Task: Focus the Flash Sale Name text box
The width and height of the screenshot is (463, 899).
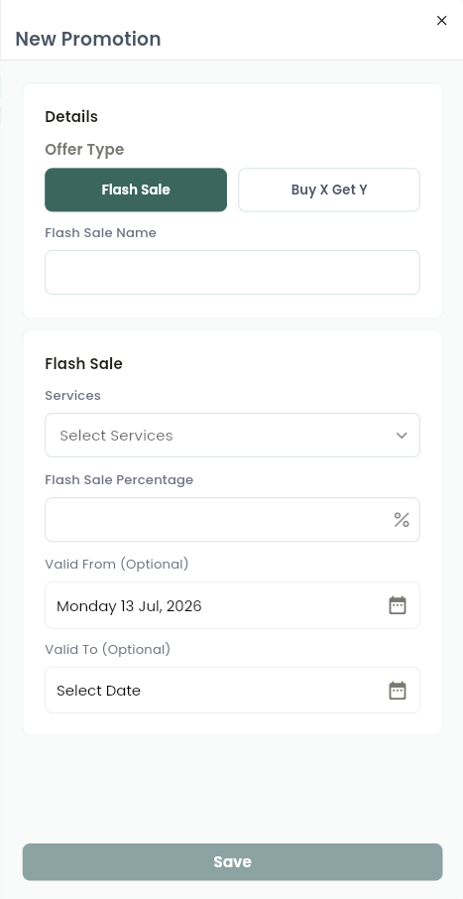Action: click(232, 272)
